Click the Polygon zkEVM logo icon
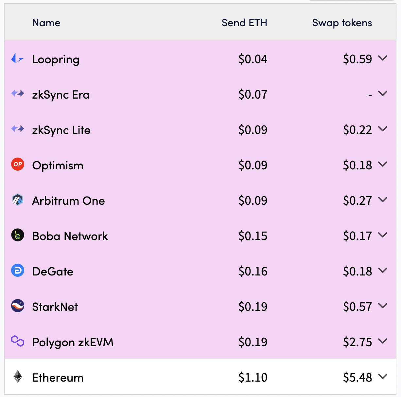Viewport: 401px width, 397px height. [18, 341]
